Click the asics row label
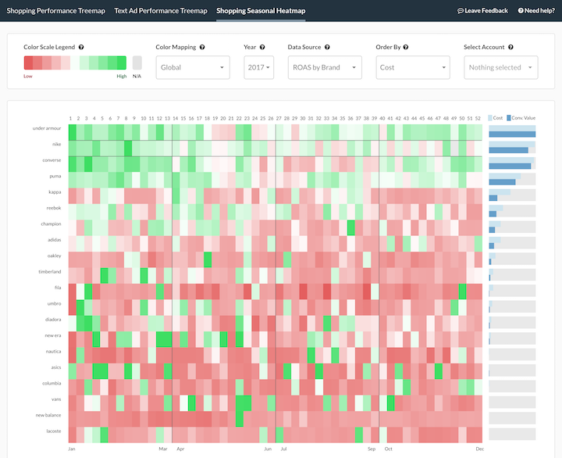Viewport: 562px width, 458px height. click(56, 367)
